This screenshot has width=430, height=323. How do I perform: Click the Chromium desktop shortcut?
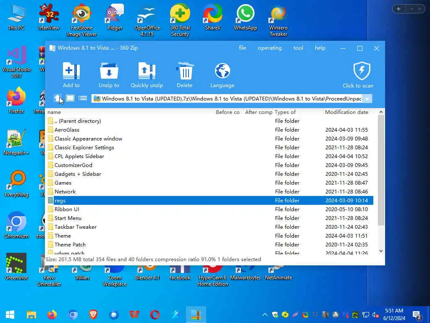[16, 225]
